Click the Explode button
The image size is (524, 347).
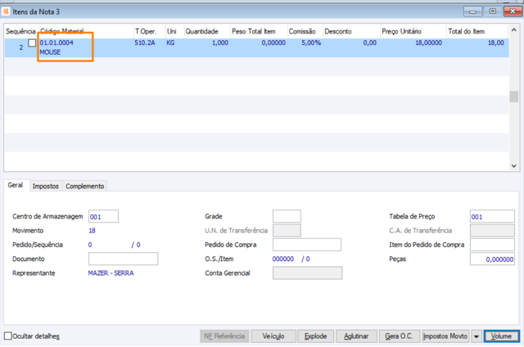pyautogui.click(x=315, y=336)
